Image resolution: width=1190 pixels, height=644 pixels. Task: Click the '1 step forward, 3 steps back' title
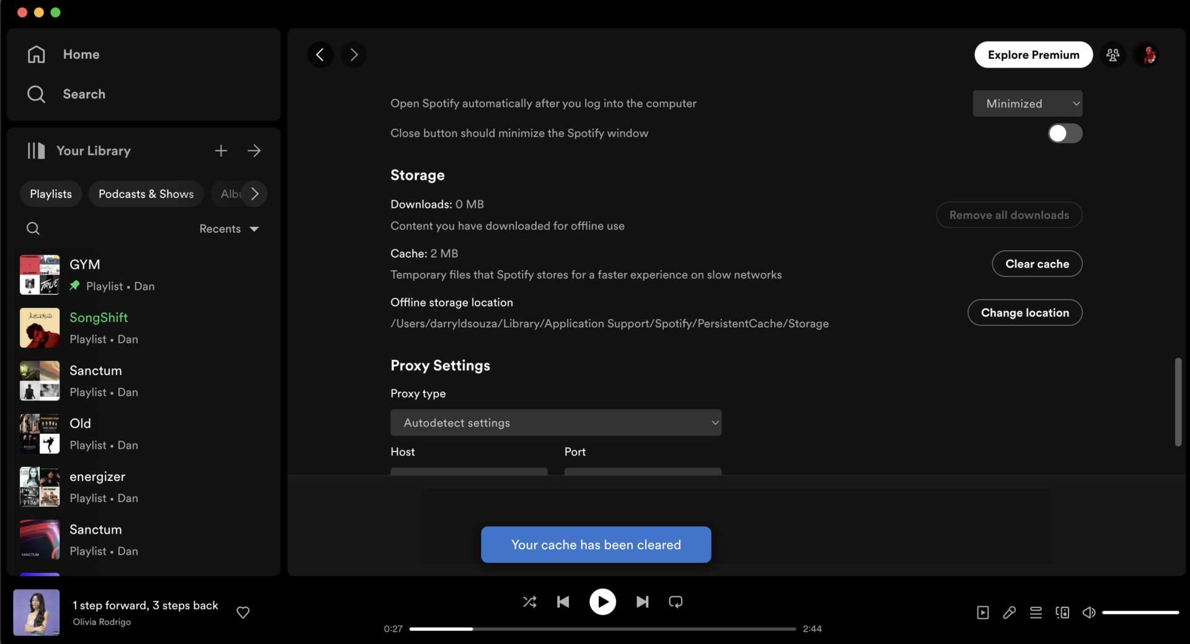pos(145,606)
